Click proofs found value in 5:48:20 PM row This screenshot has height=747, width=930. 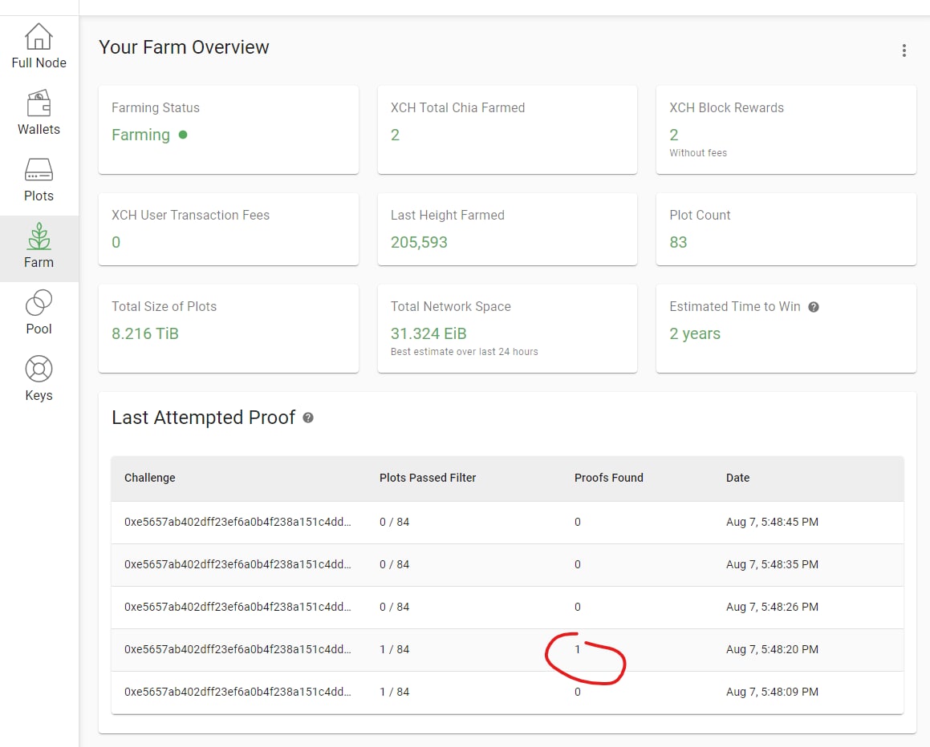click(577, 649)
